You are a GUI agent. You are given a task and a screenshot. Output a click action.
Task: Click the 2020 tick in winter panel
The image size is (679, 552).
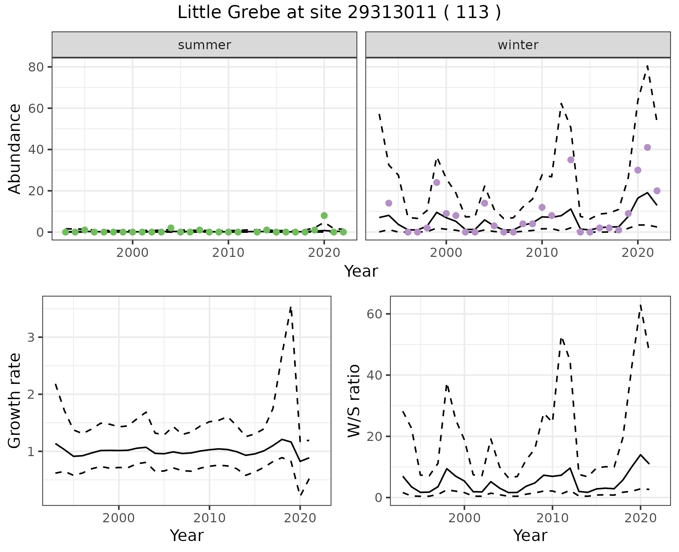tap(637, 253)
